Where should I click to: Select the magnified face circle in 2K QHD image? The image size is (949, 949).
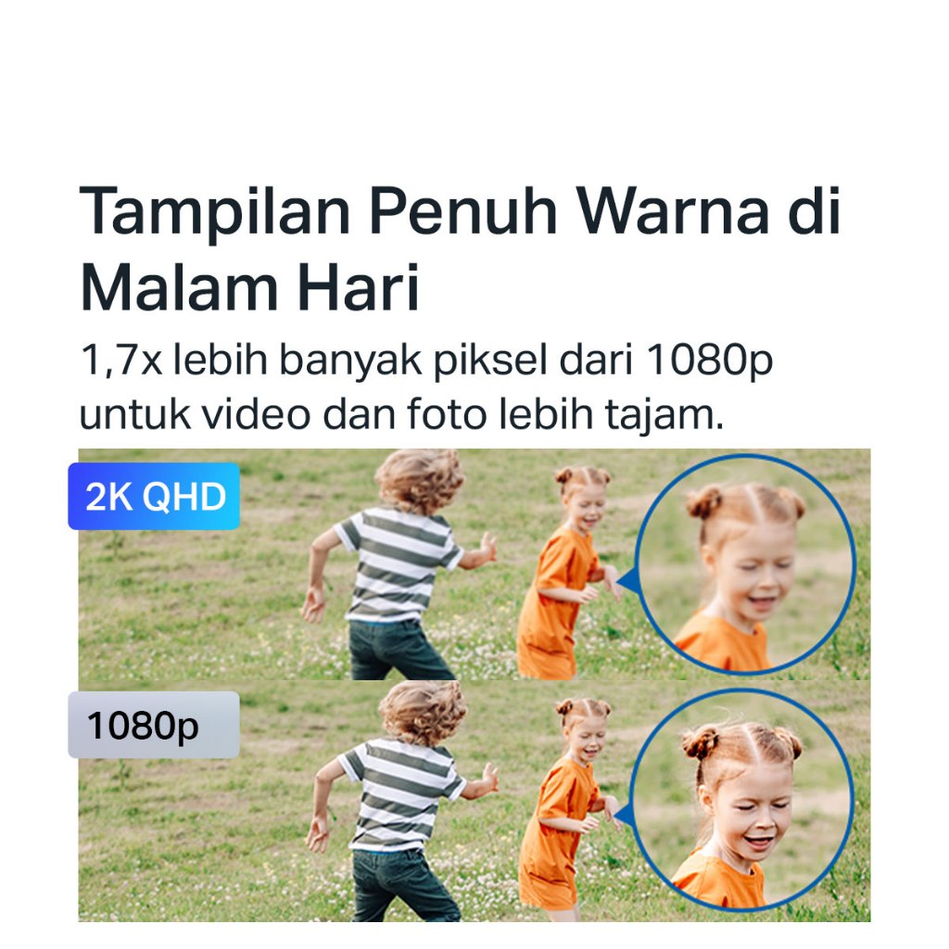pos(746,564)
